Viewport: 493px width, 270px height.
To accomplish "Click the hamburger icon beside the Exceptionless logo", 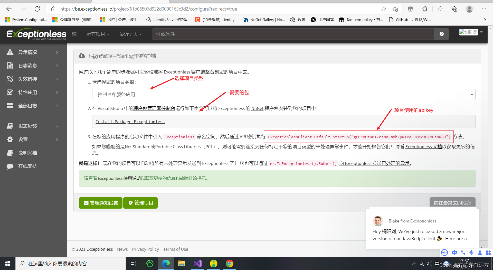I will [74, 34].
